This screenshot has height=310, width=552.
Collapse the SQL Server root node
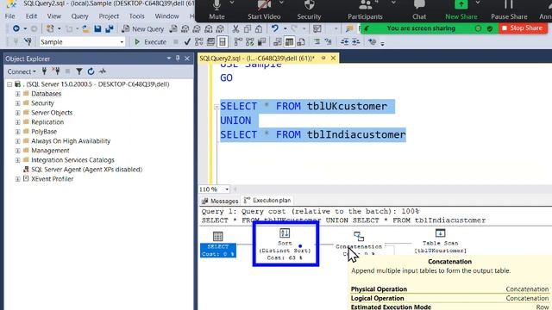pyautogui.click(x=9, y=84)
